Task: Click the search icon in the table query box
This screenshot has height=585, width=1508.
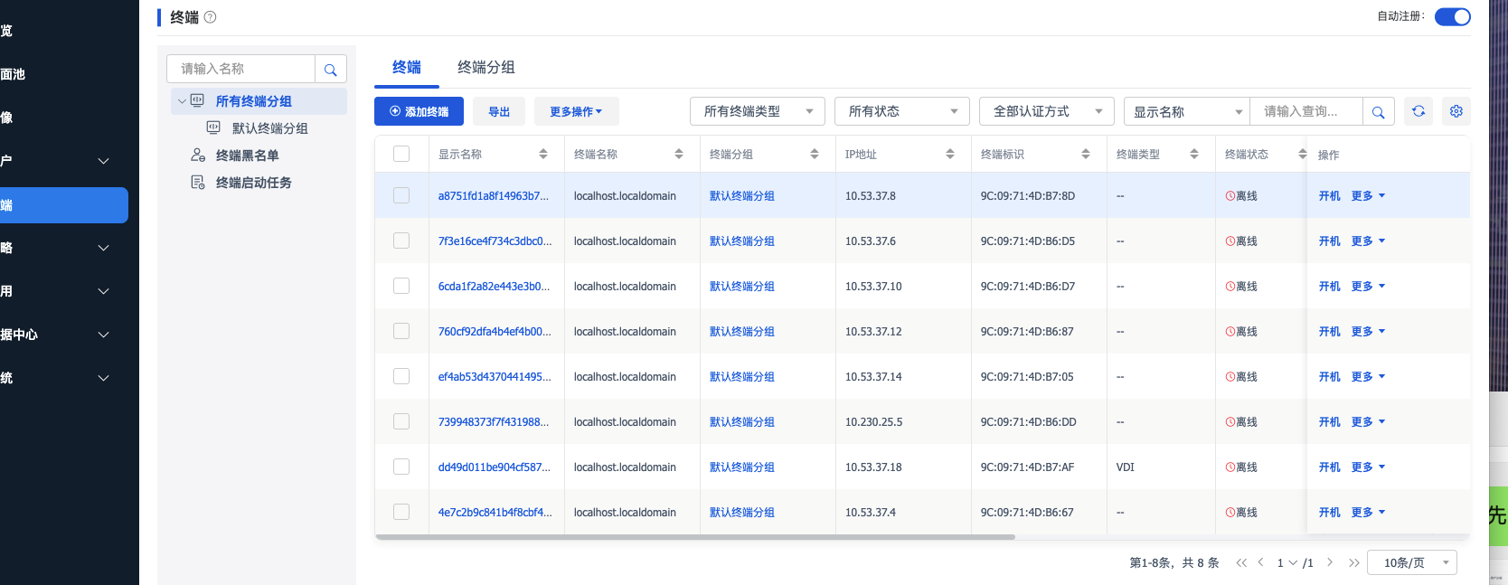Action: (x=1378, y=112)
